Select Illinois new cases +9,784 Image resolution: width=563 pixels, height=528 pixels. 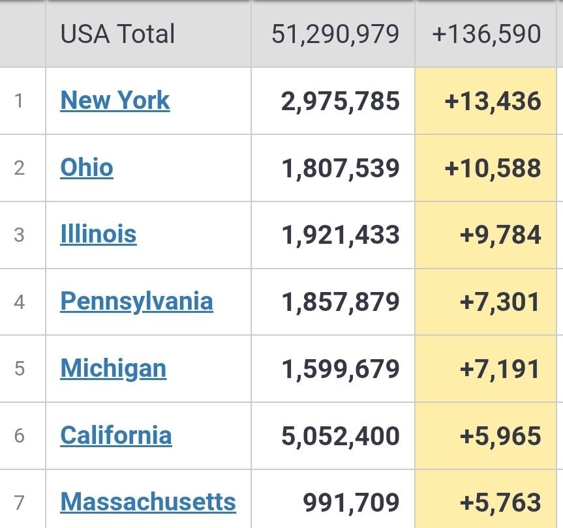tap(500, 235)
